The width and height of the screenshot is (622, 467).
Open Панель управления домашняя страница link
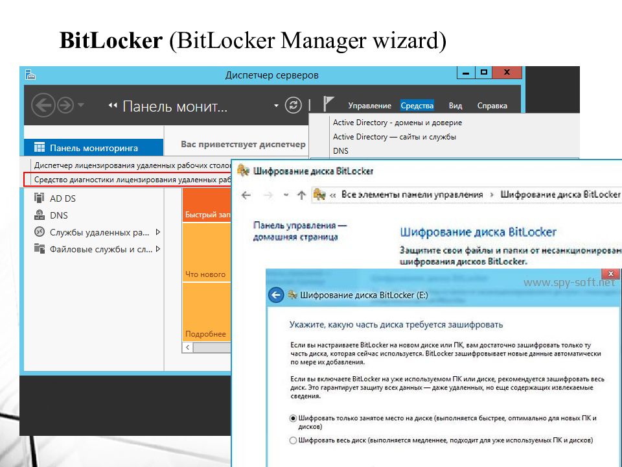pyautogui.click(x=300, y=231)
